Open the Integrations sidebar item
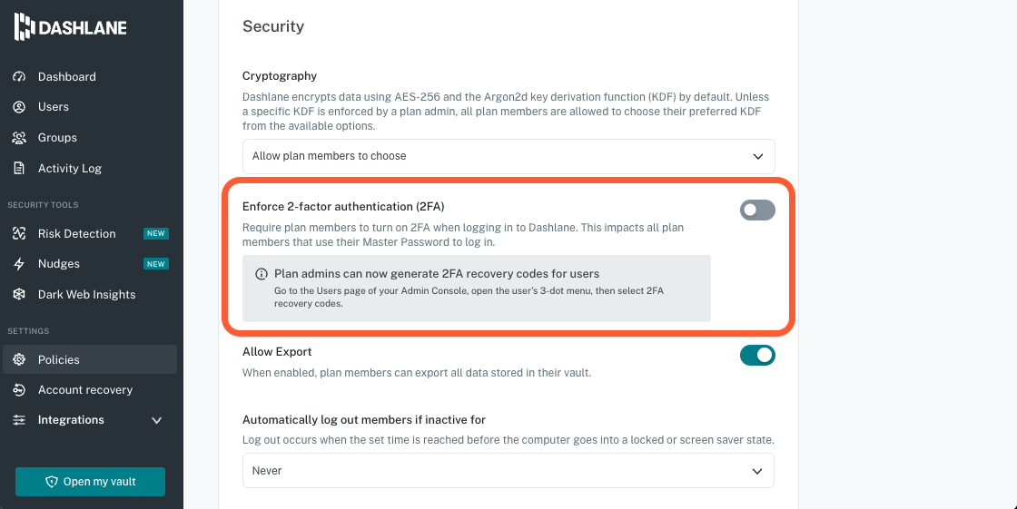This screenshot has width=1017, height=509. click(x=71, y=420)
